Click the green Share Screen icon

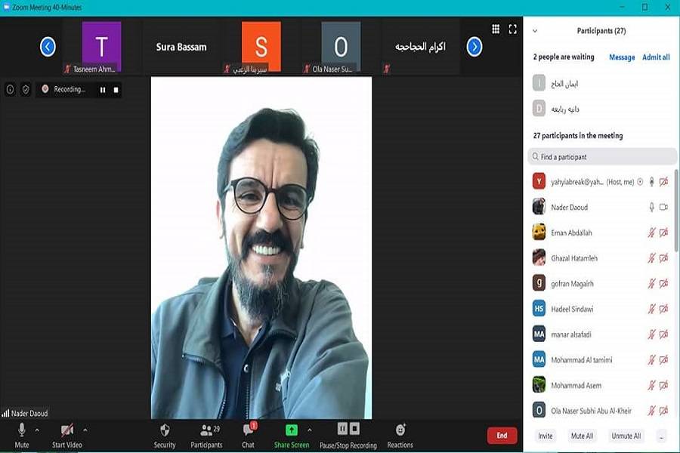click(x=291, y=430)
